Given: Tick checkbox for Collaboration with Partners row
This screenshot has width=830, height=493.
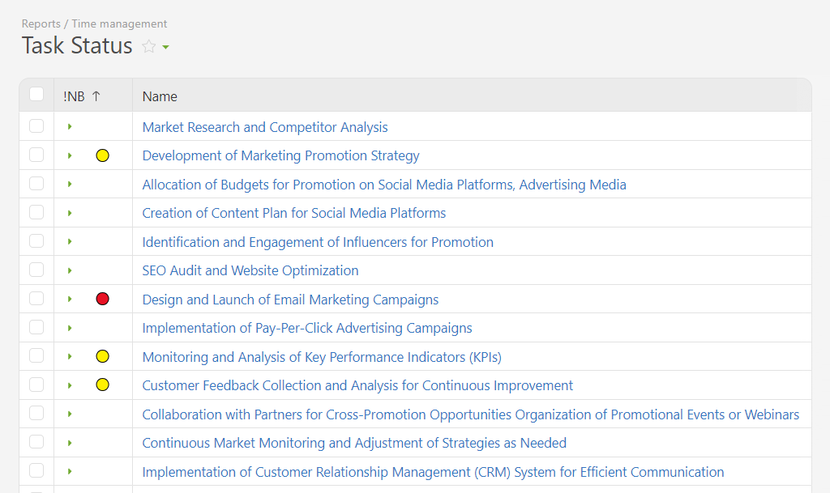Looking at the screenshot, I should pos(36,413).
